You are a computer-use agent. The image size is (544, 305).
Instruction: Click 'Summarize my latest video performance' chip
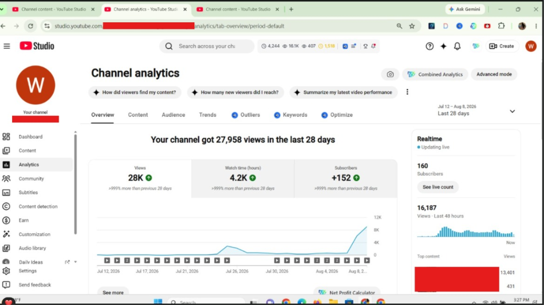click(x=344, y=92)
